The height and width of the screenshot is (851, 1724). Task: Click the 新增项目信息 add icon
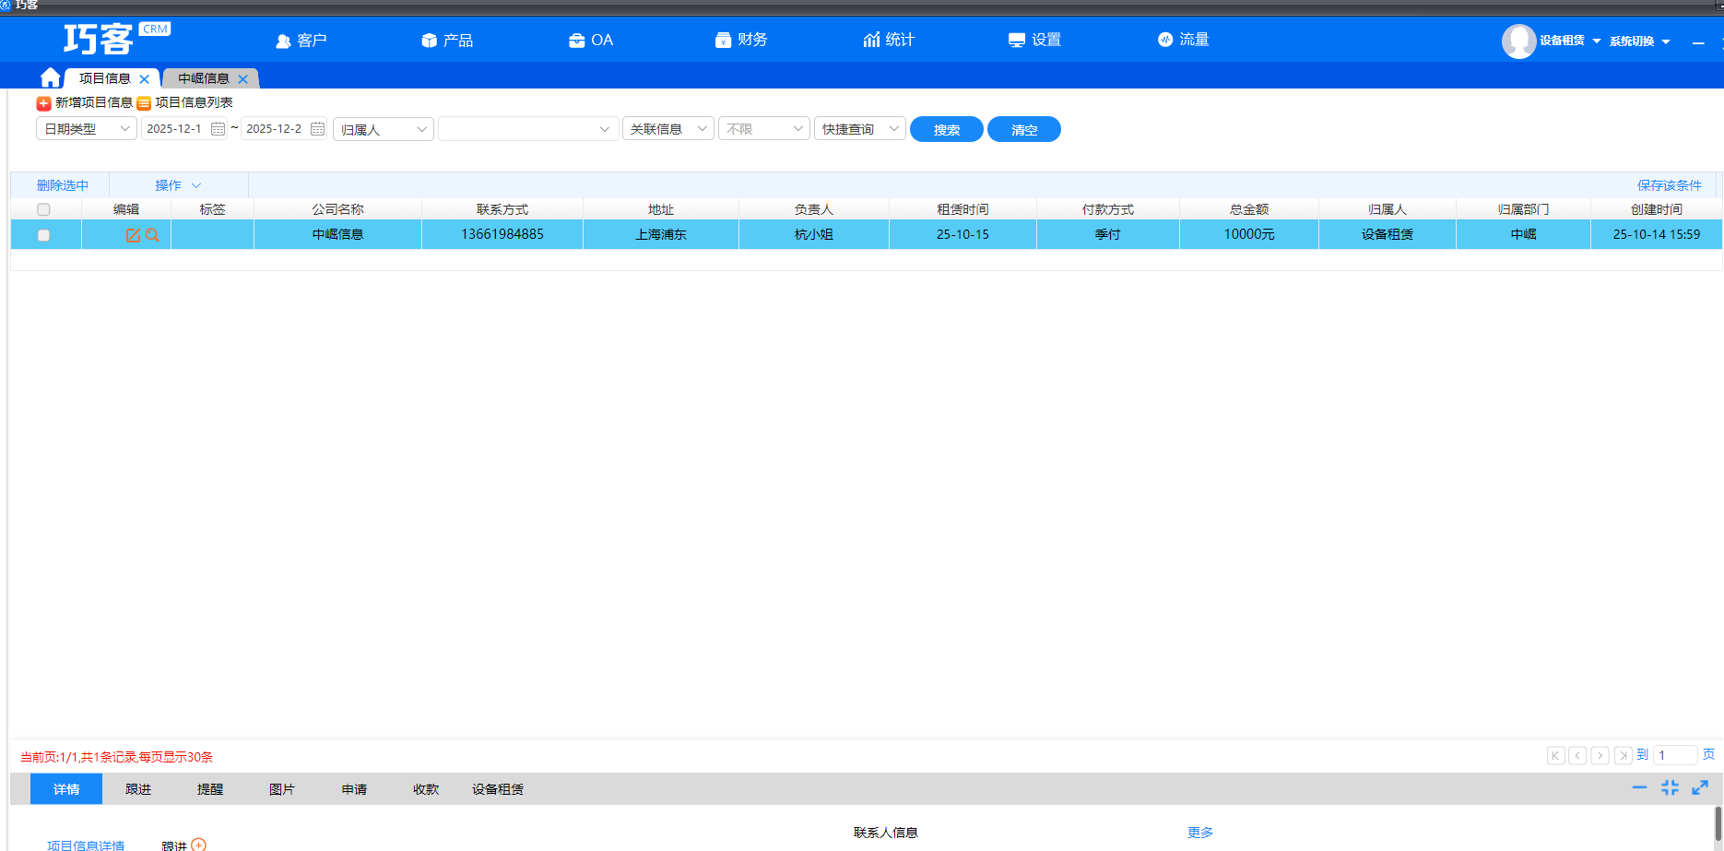click(x=43, y=103)
